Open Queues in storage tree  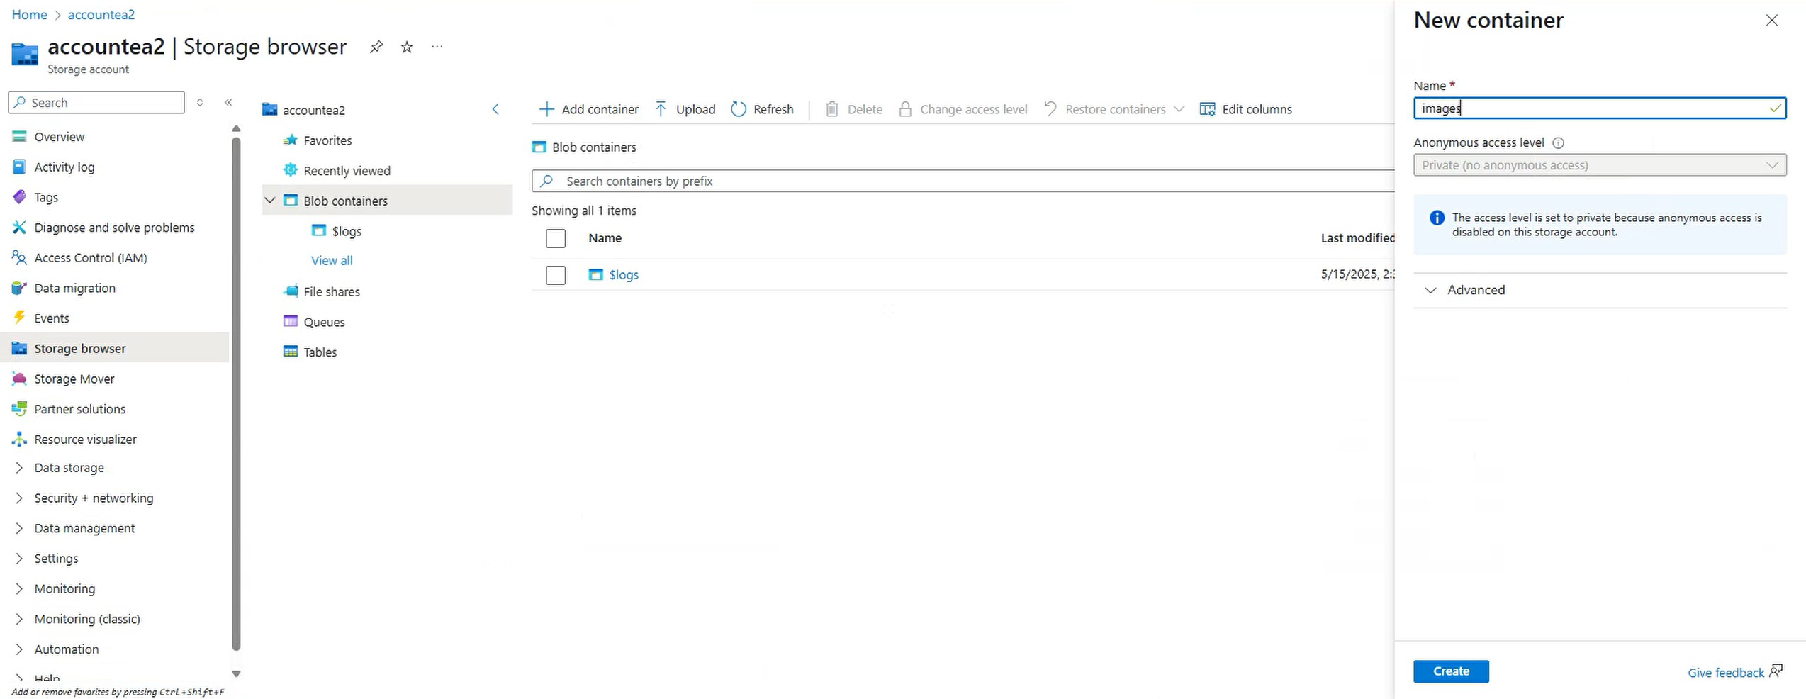(324, 322)
